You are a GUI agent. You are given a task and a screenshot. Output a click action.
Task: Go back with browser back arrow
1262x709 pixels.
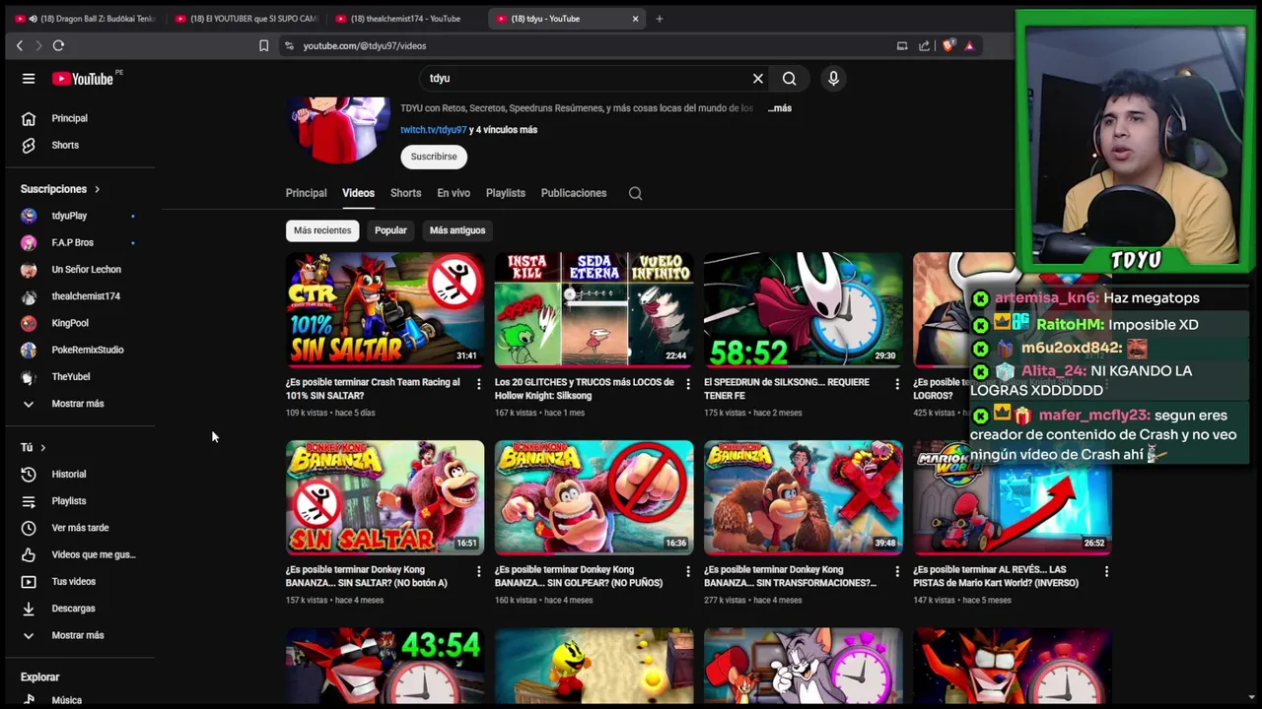click(20, 45)
